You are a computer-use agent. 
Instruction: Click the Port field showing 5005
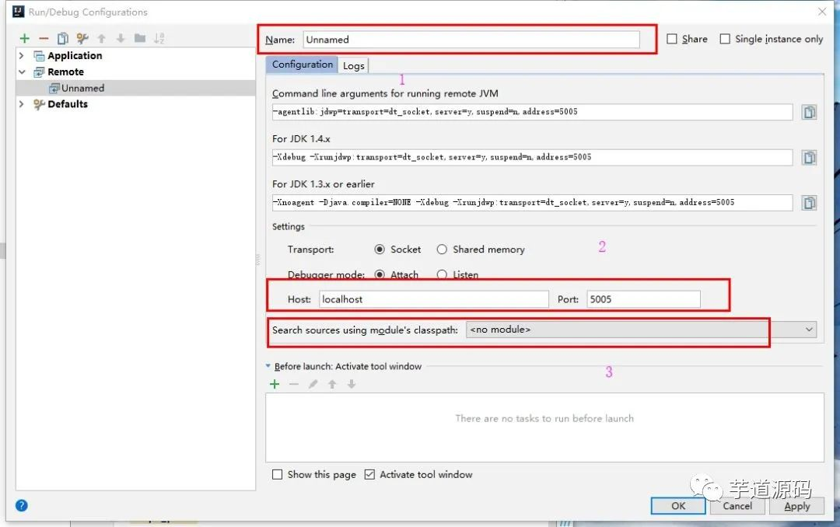pos(643,299)
